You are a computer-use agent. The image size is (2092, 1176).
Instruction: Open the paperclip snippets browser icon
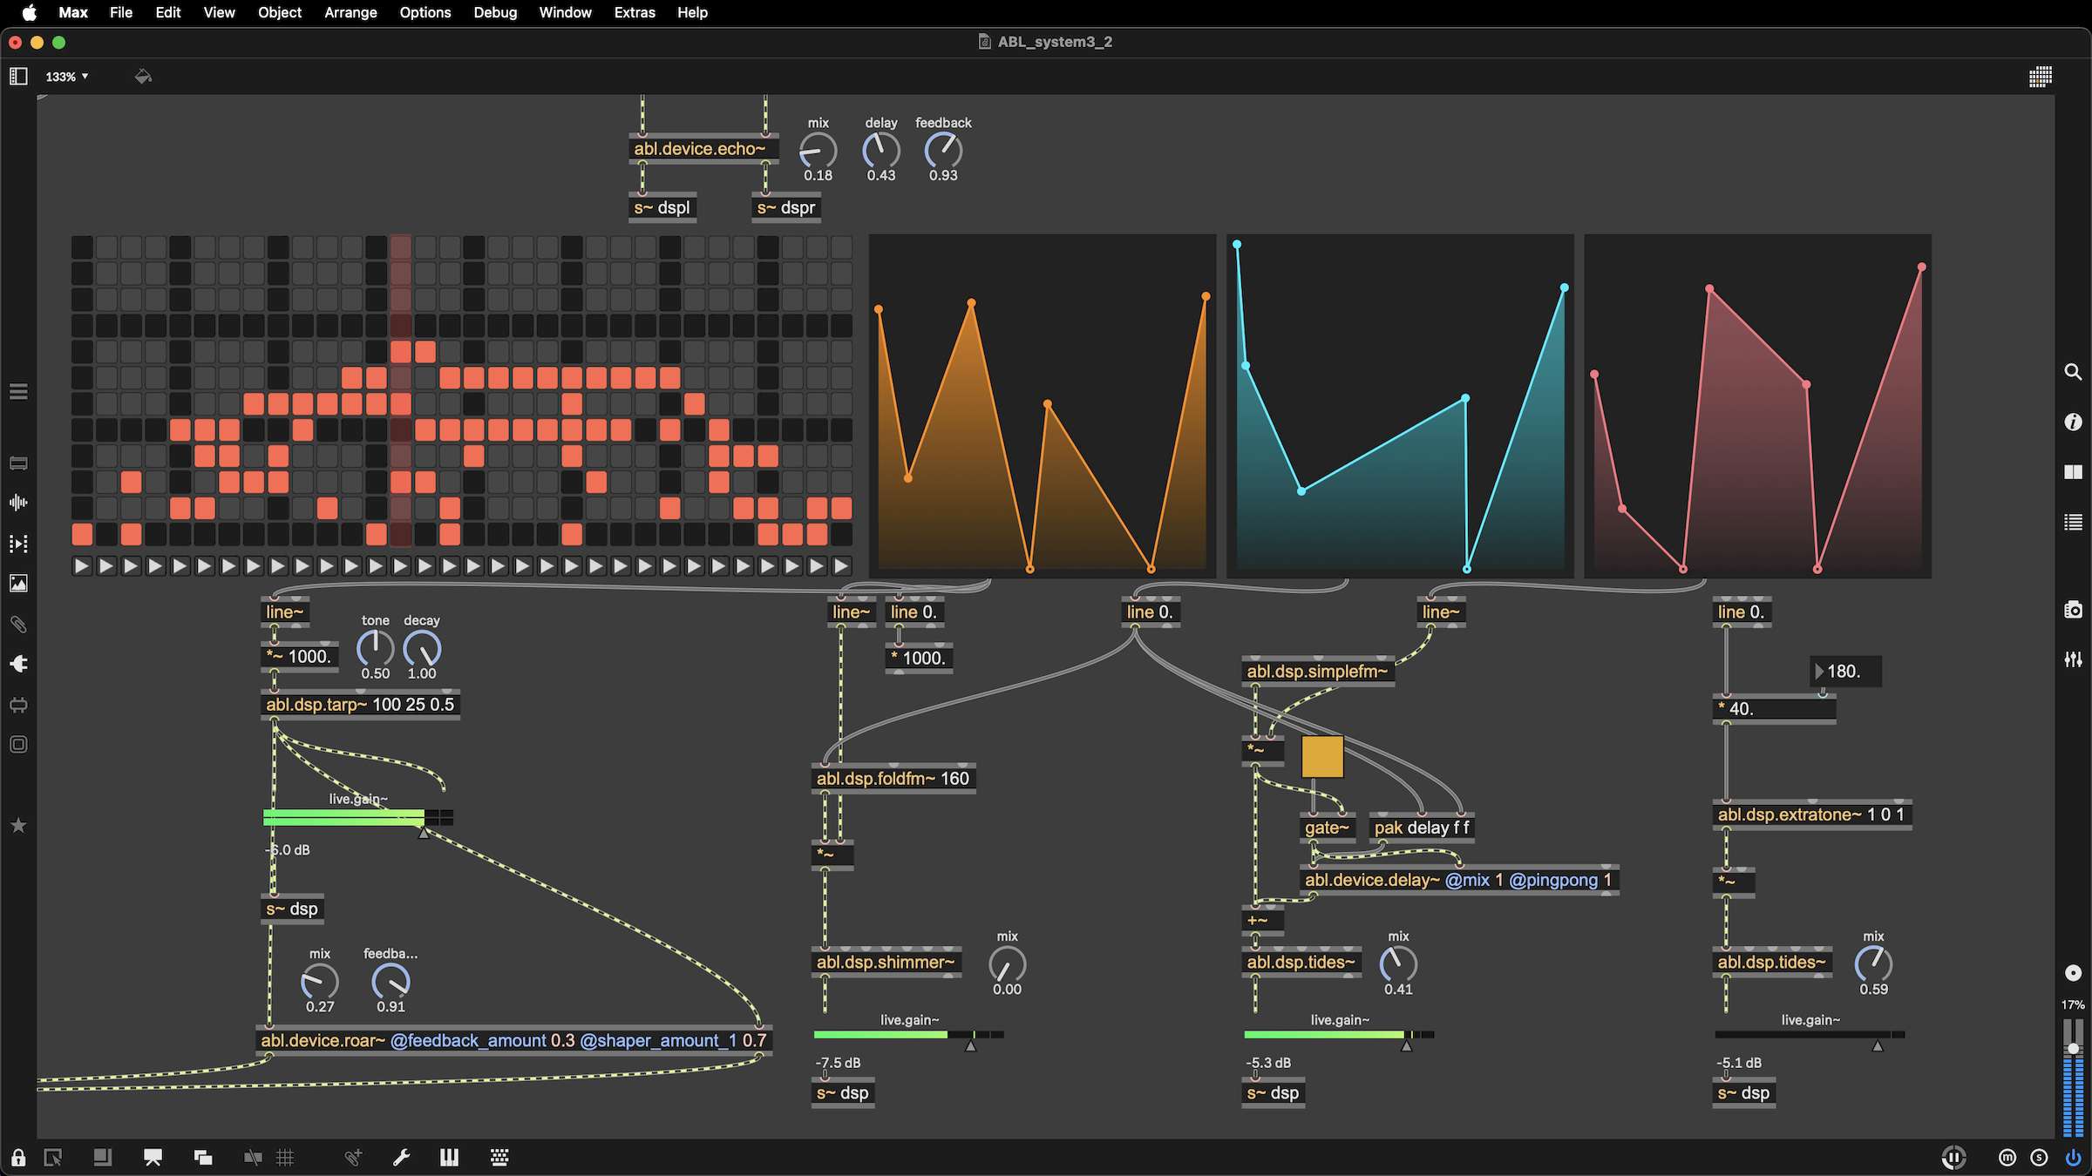[18, 625]
